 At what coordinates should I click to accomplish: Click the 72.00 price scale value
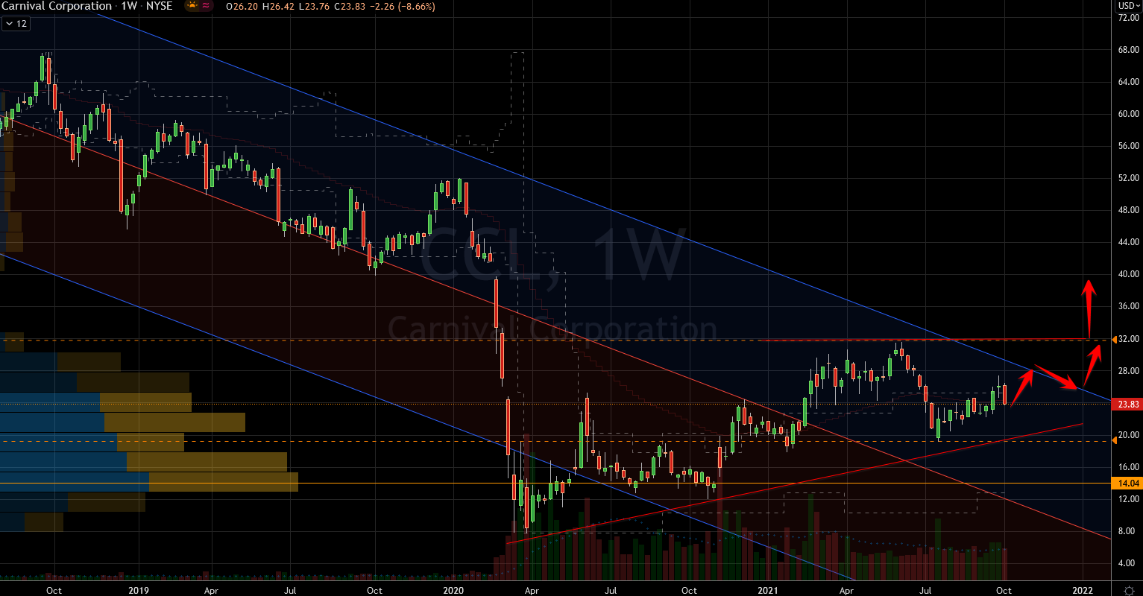click(1128, 17)
